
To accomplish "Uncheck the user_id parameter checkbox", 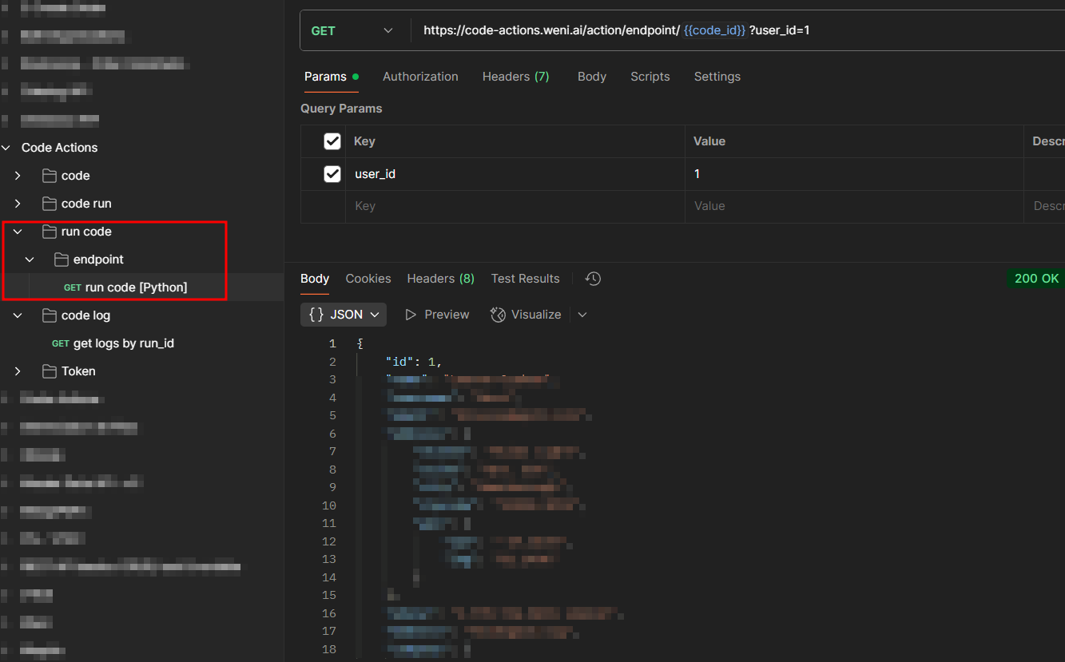I will click(332, 173).
